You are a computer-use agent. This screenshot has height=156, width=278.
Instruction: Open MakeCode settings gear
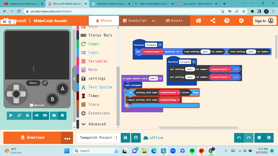click(241, 21)
